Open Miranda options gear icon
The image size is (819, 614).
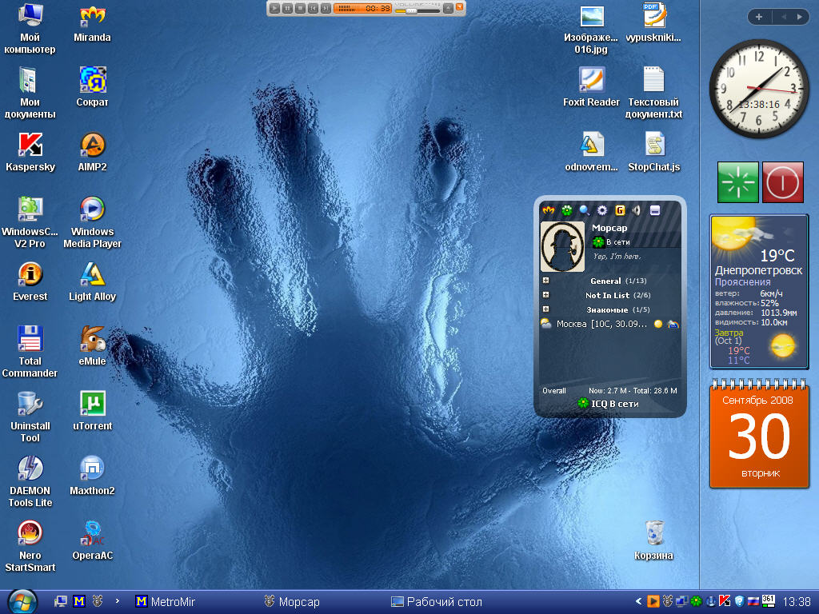pos(602,210)
